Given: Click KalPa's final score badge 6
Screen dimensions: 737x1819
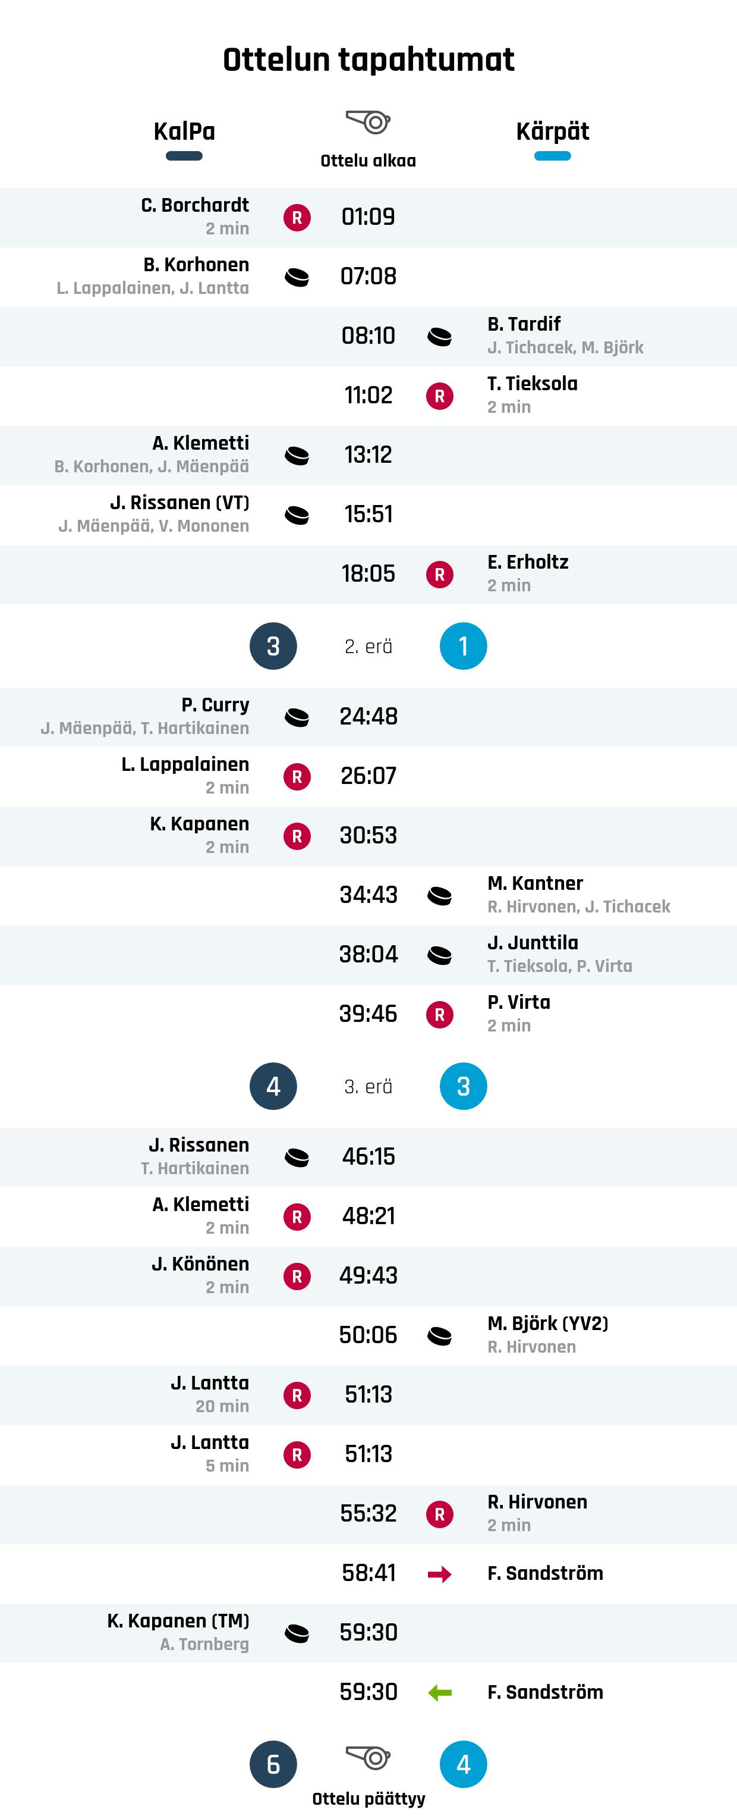Looking at the screenshot, I should [x=273, y=1764].
